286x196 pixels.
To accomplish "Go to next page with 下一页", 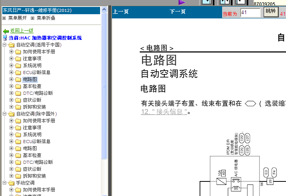I will tap(177, 12).
